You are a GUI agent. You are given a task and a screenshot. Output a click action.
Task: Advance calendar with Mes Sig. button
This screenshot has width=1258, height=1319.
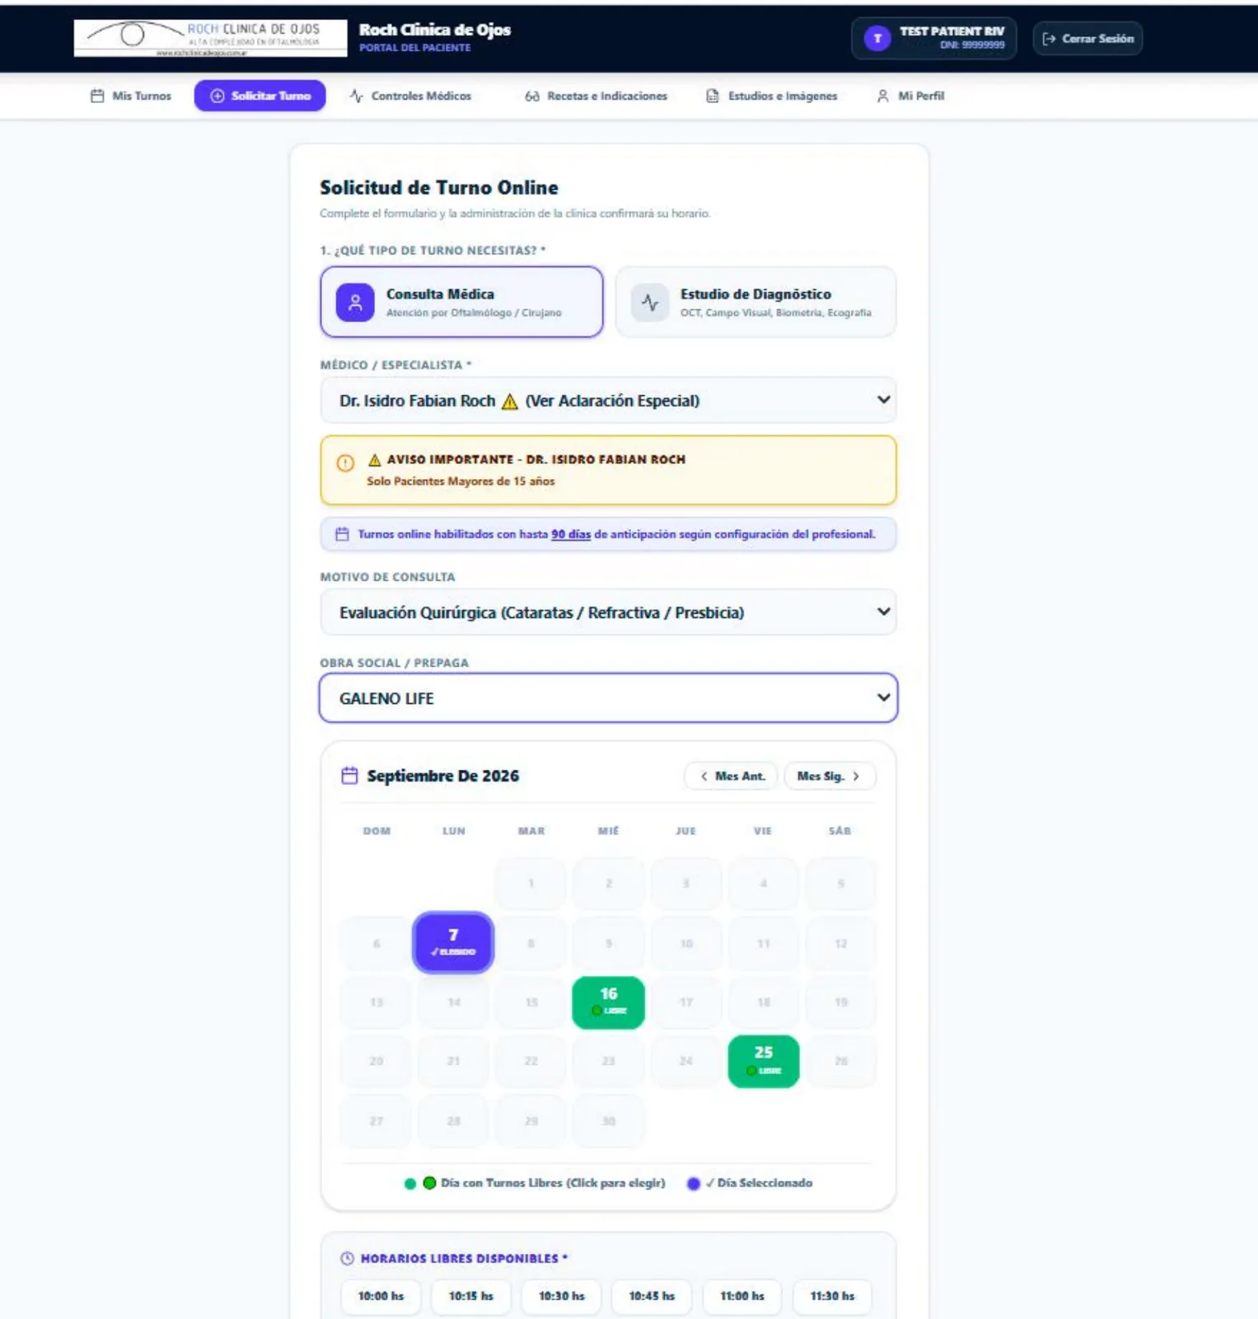click(830, 776)
